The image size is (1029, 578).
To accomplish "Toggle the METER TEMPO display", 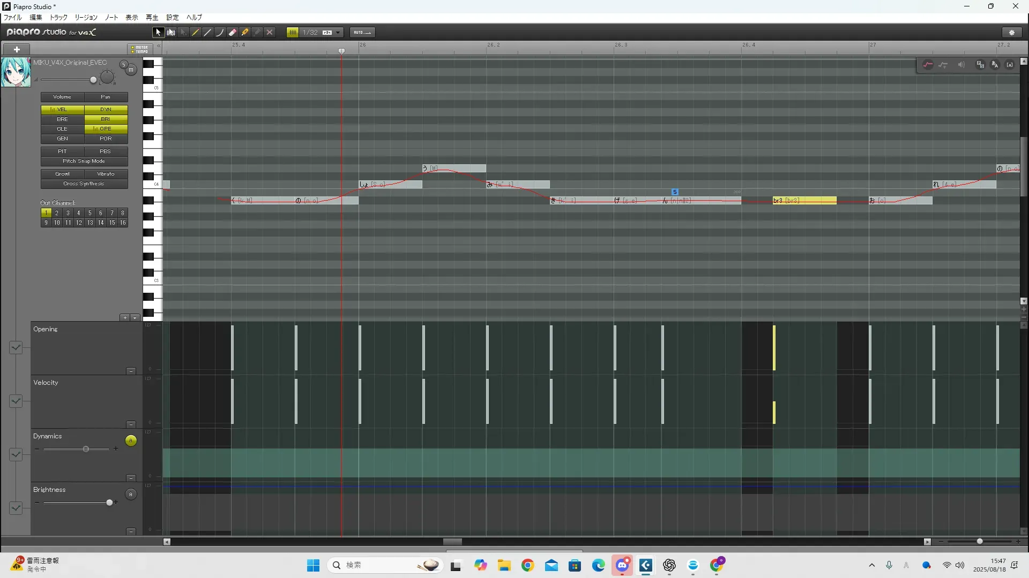I will 140,49.
